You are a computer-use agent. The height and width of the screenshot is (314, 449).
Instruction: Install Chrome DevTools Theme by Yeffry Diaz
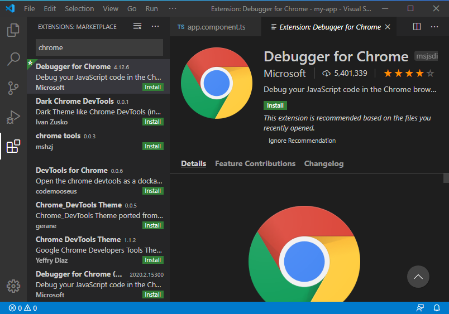click(x=153, y=260)
